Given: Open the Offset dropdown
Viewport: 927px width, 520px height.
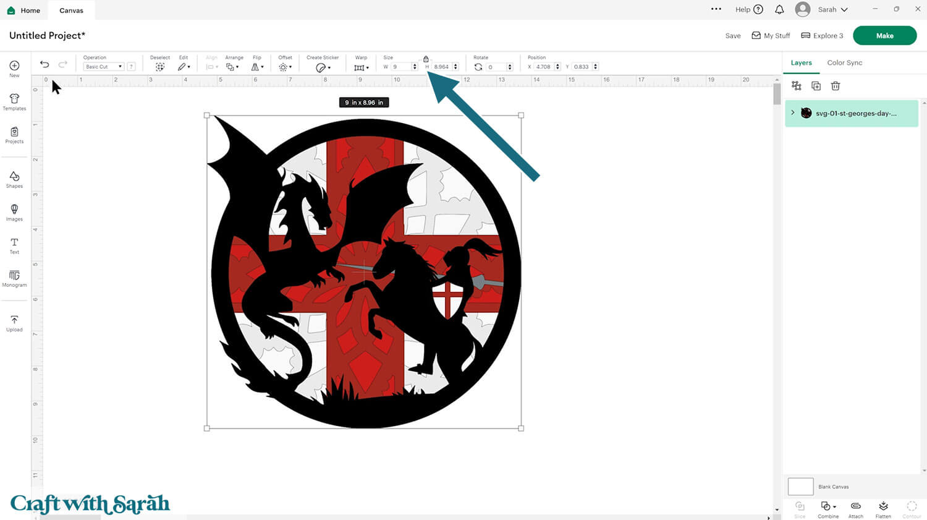Looking at the screenshot, I should tap(285, 67).
